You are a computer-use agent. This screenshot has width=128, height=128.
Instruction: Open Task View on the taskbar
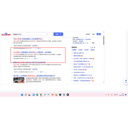[29, 95]
